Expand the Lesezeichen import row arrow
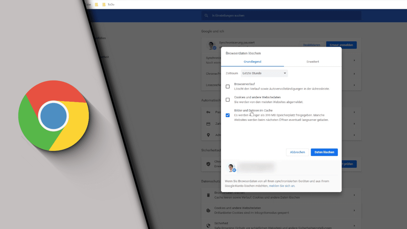407x229 pixels. (x=354, y=85)
